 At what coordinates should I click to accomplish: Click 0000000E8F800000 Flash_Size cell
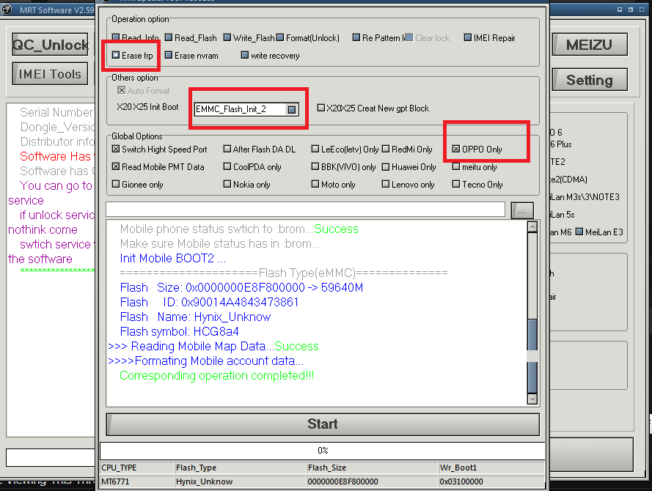[x=373, y=481]
